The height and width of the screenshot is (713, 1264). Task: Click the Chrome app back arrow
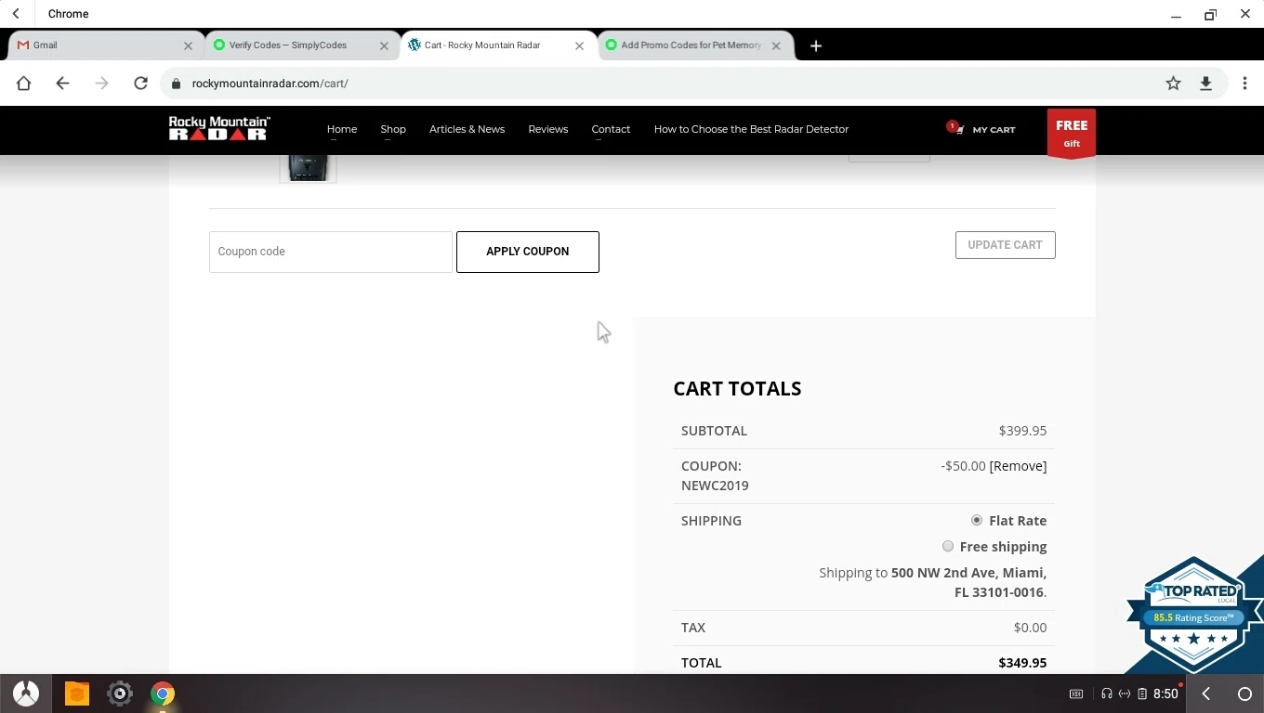16,14
